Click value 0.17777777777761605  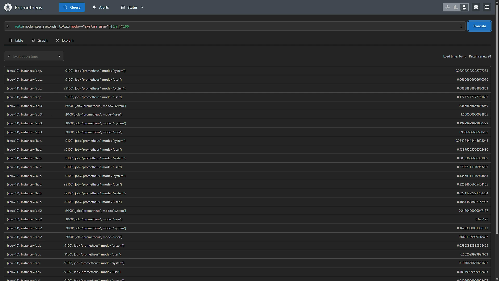[472, 97]
